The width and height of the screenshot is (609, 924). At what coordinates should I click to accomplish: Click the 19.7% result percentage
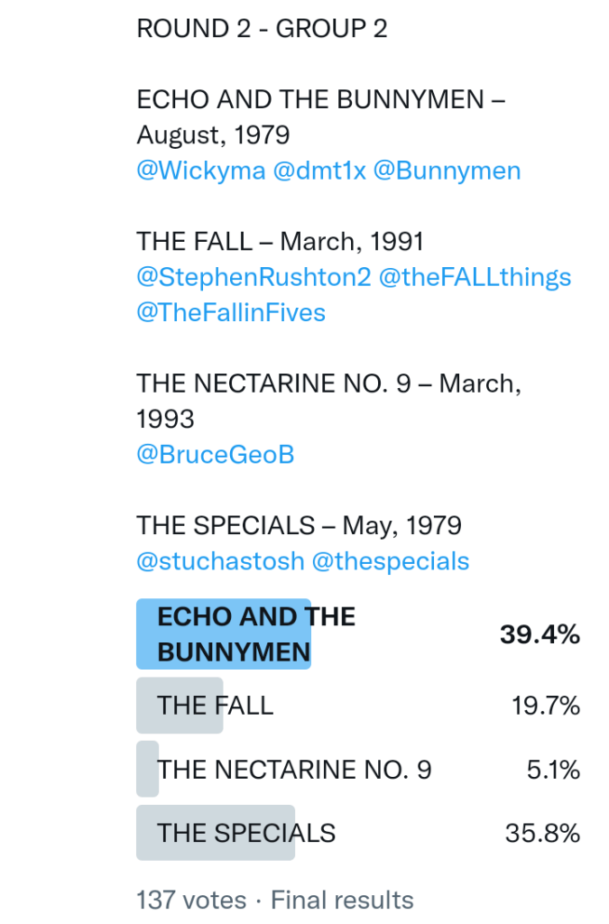[545, 705]
